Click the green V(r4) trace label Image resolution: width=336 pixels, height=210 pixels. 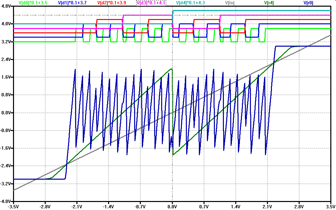pos(269,3)
